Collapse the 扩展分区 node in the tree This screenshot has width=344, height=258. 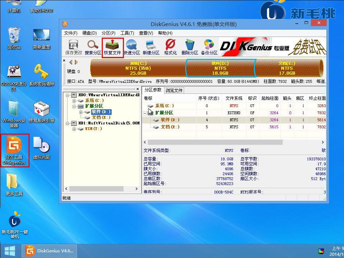(74, 106)
